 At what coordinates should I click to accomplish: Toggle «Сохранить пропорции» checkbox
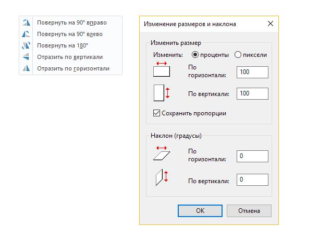coord(156,113)
